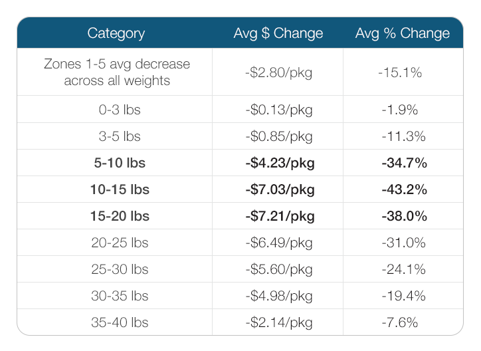Click the -$7.21/pkg value
481x351 pixels.
278,216
